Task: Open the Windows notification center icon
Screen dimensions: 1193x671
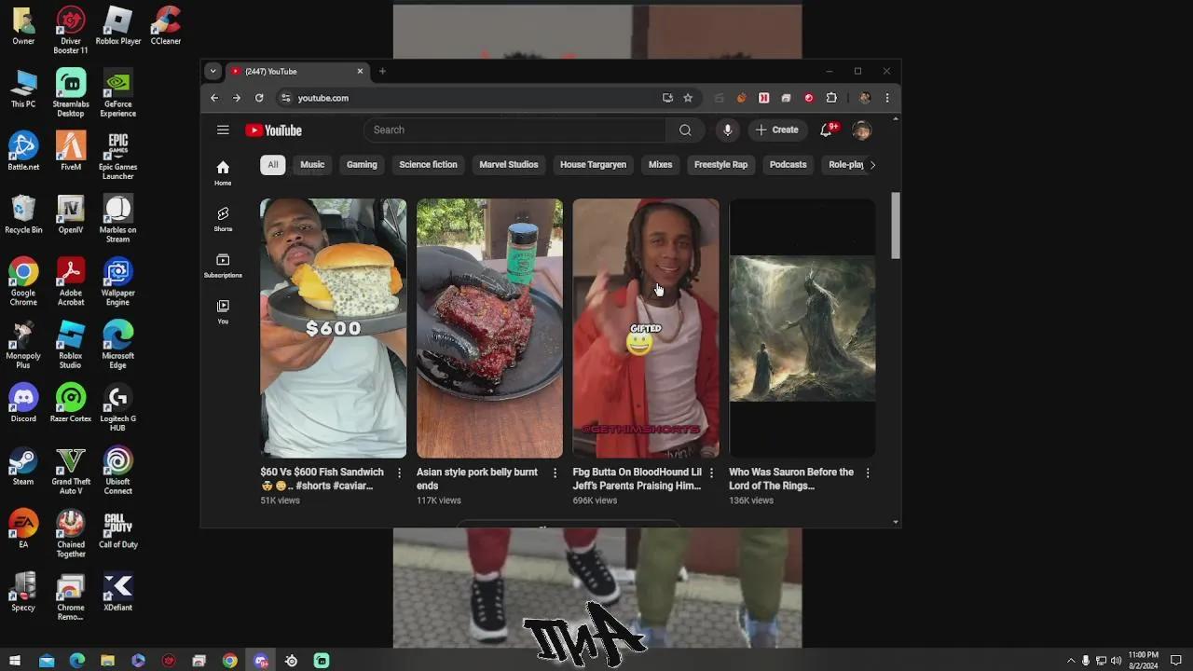Action: [x=1176, y=661]
